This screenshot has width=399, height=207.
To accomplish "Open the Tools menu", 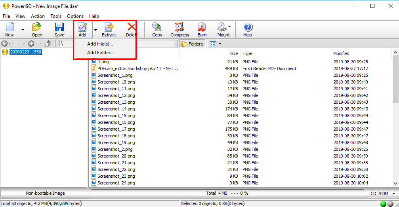I will [x=56, y=16].
